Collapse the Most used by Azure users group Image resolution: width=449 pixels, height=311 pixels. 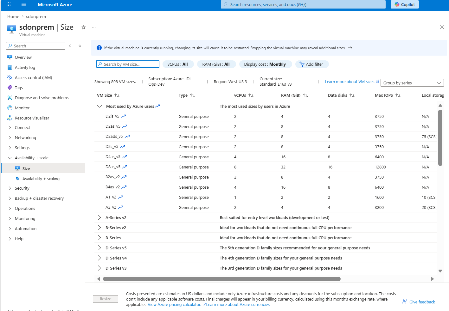click(99, 106)
